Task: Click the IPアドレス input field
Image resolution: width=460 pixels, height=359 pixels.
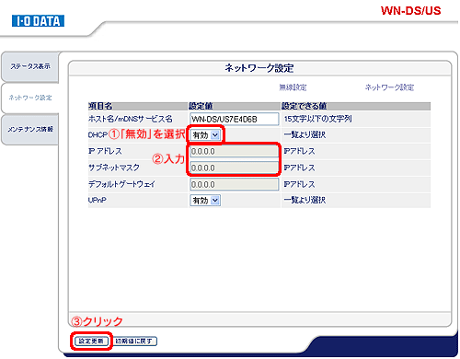Action: (x=235, y=151)
